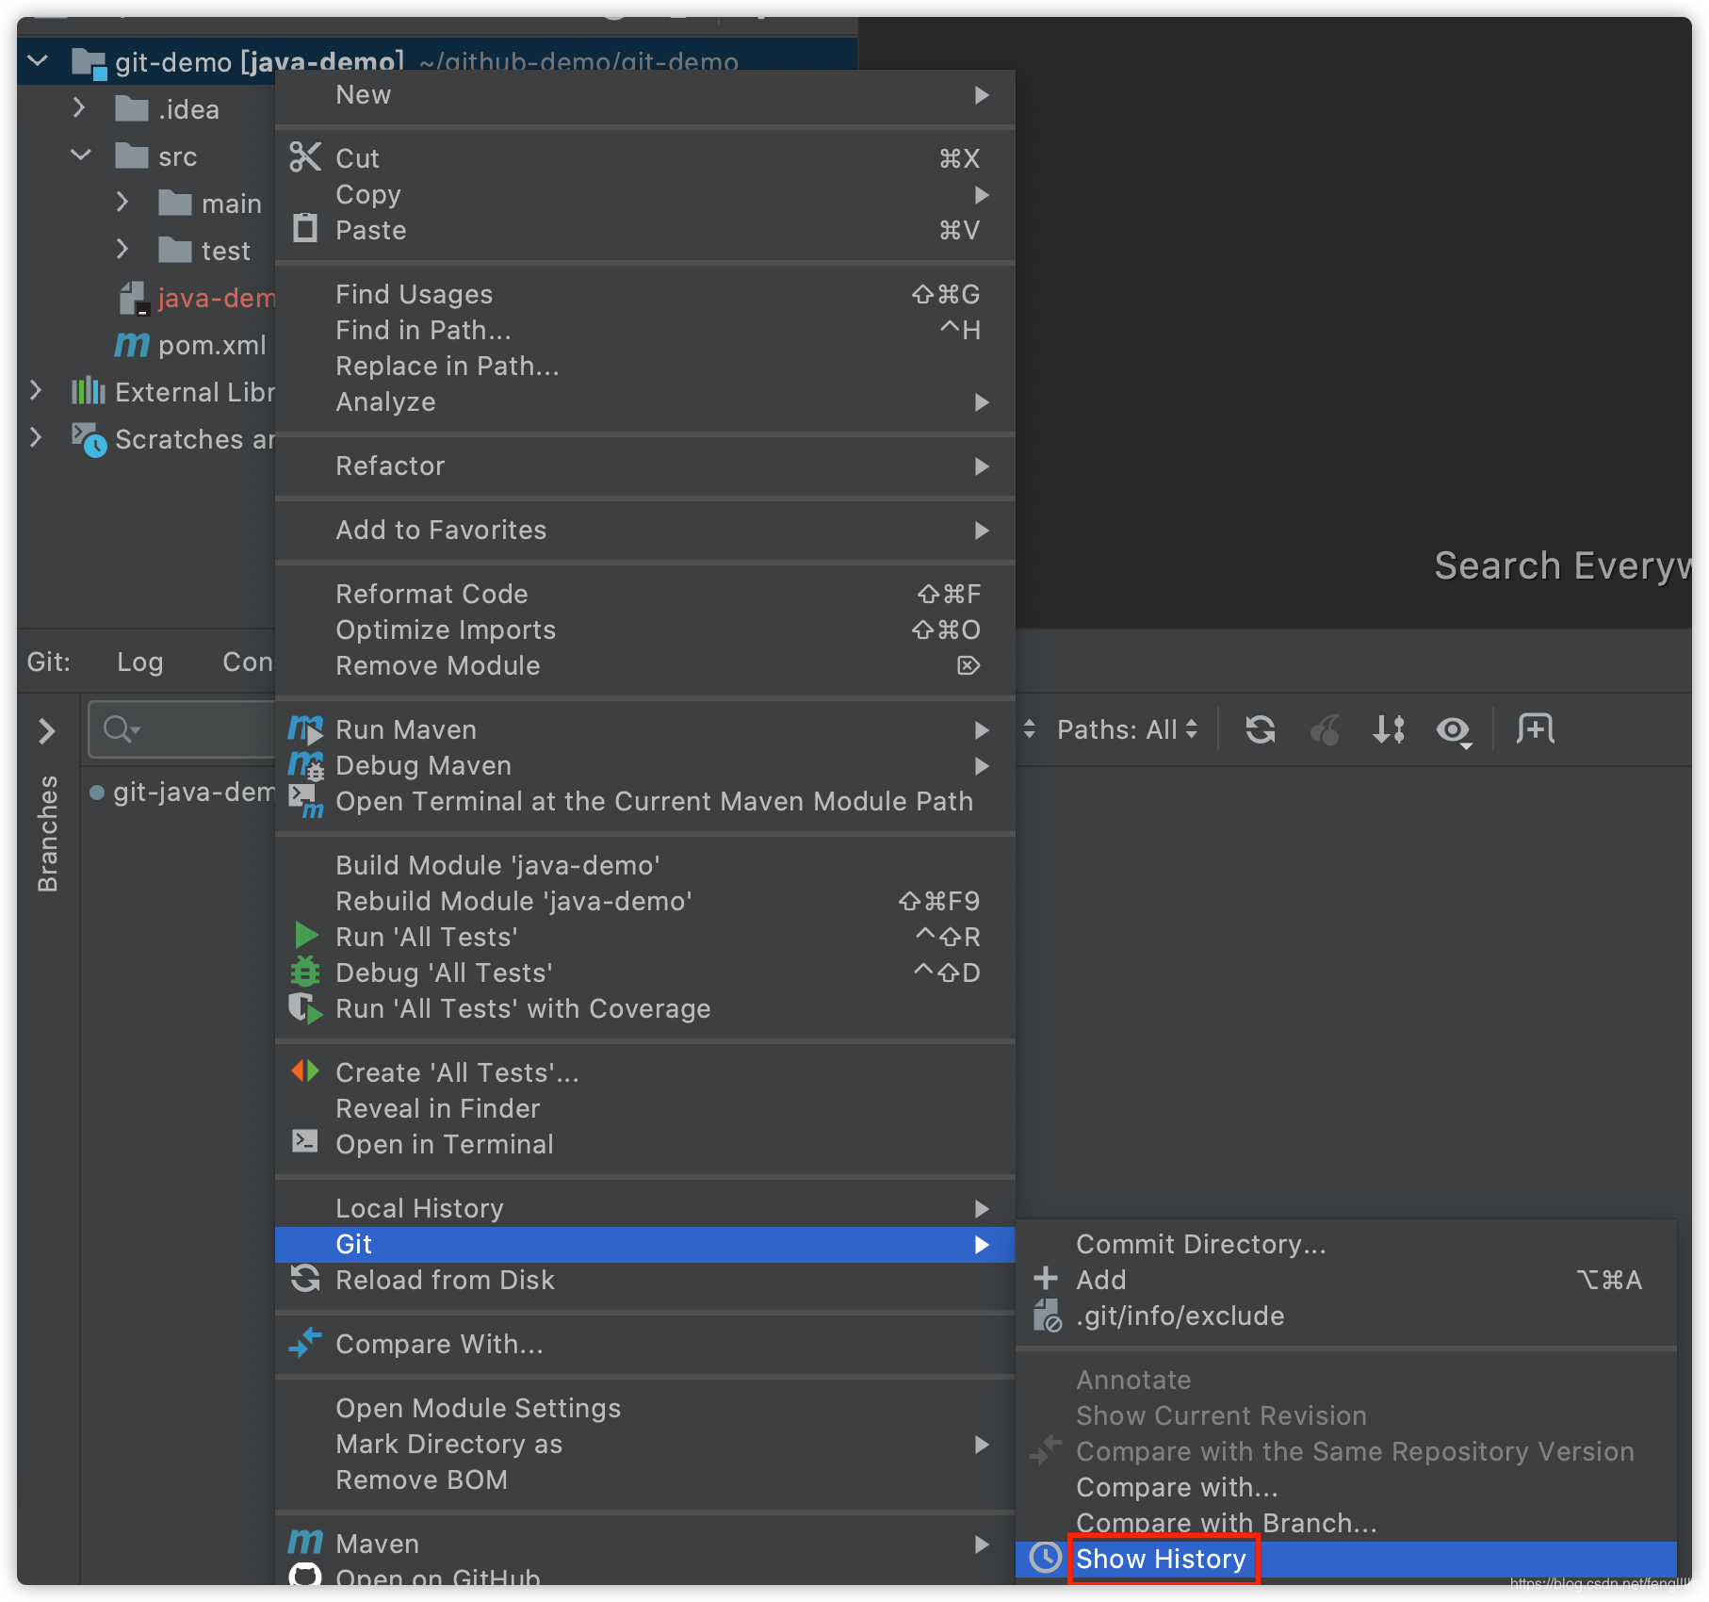This screenshot has height=1602, width=1709.
Task: Select Git in the context menu
Action: (x=645, y=1244)
